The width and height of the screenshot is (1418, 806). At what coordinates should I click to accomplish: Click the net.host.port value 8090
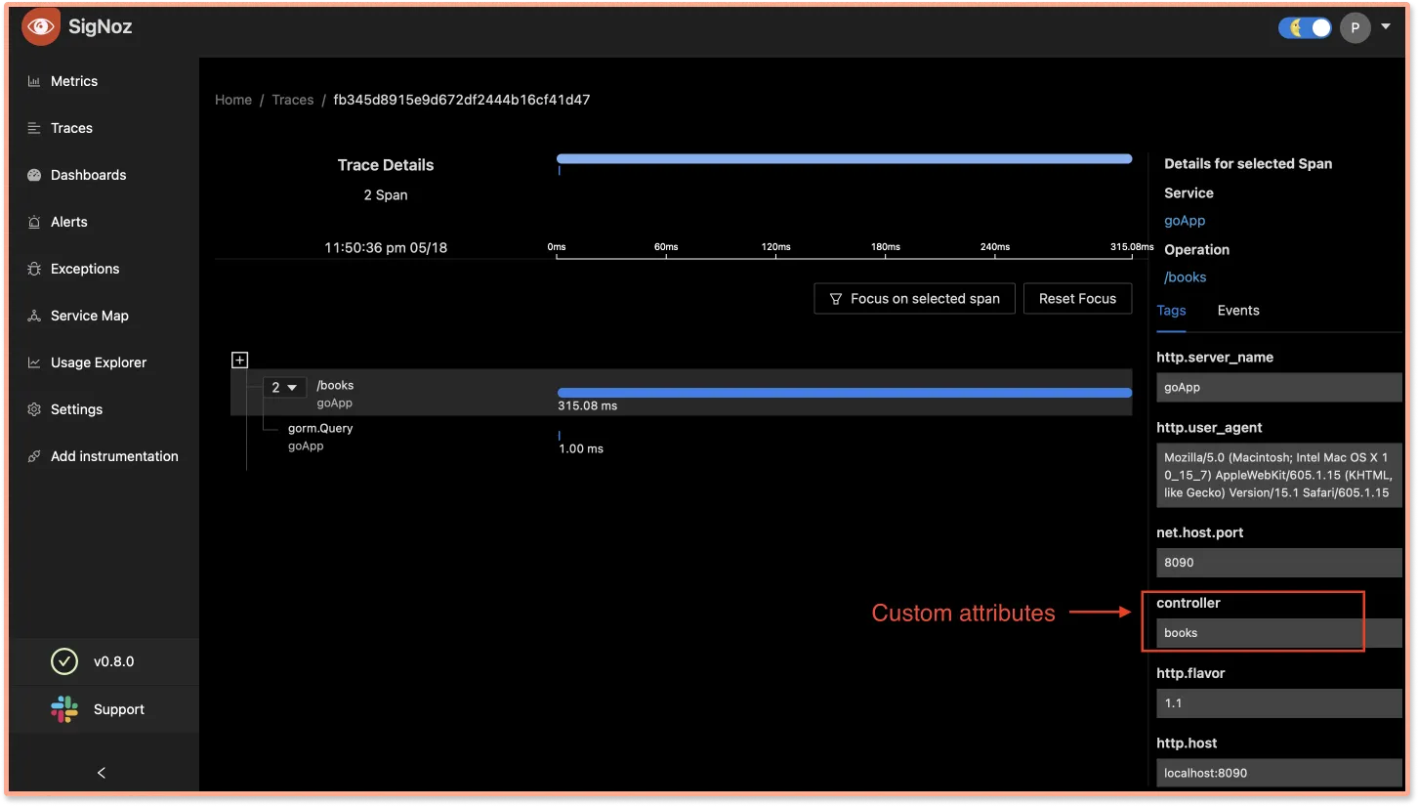click(1279, 563)
